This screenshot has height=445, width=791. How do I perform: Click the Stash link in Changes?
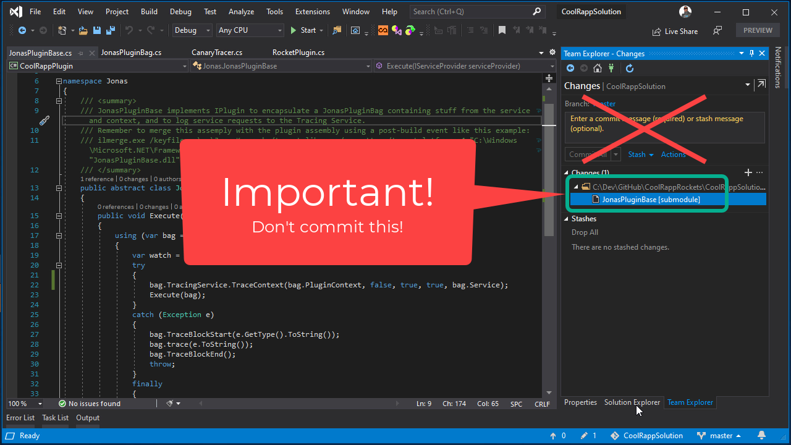pyautogui.click(x=638, y=154)
